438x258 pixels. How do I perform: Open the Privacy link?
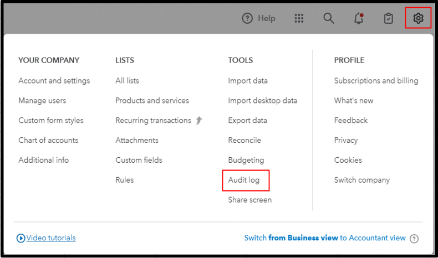point(346,140)
